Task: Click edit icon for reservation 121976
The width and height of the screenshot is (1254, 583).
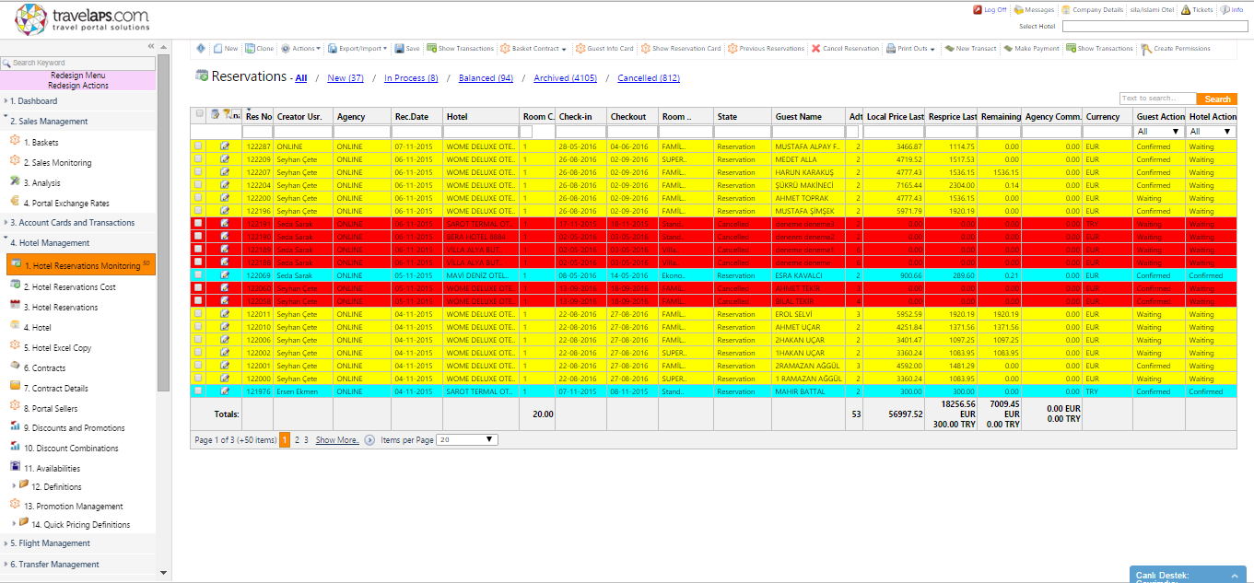Action: 225,391
